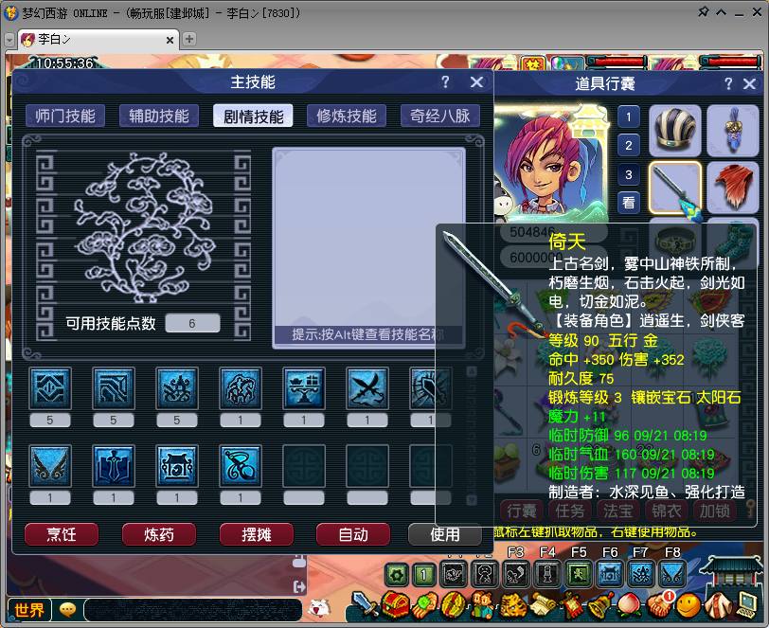
Task: Click the golden bell icon
Action: pos(601,606)
